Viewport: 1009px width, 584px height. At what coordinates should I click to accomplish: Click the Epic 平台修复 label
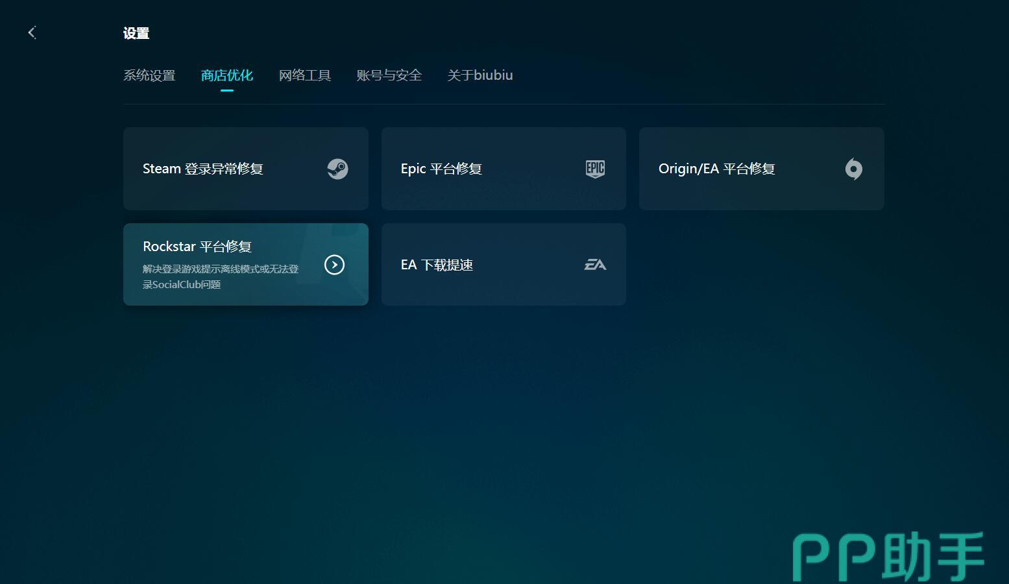(x=441, y=169)
